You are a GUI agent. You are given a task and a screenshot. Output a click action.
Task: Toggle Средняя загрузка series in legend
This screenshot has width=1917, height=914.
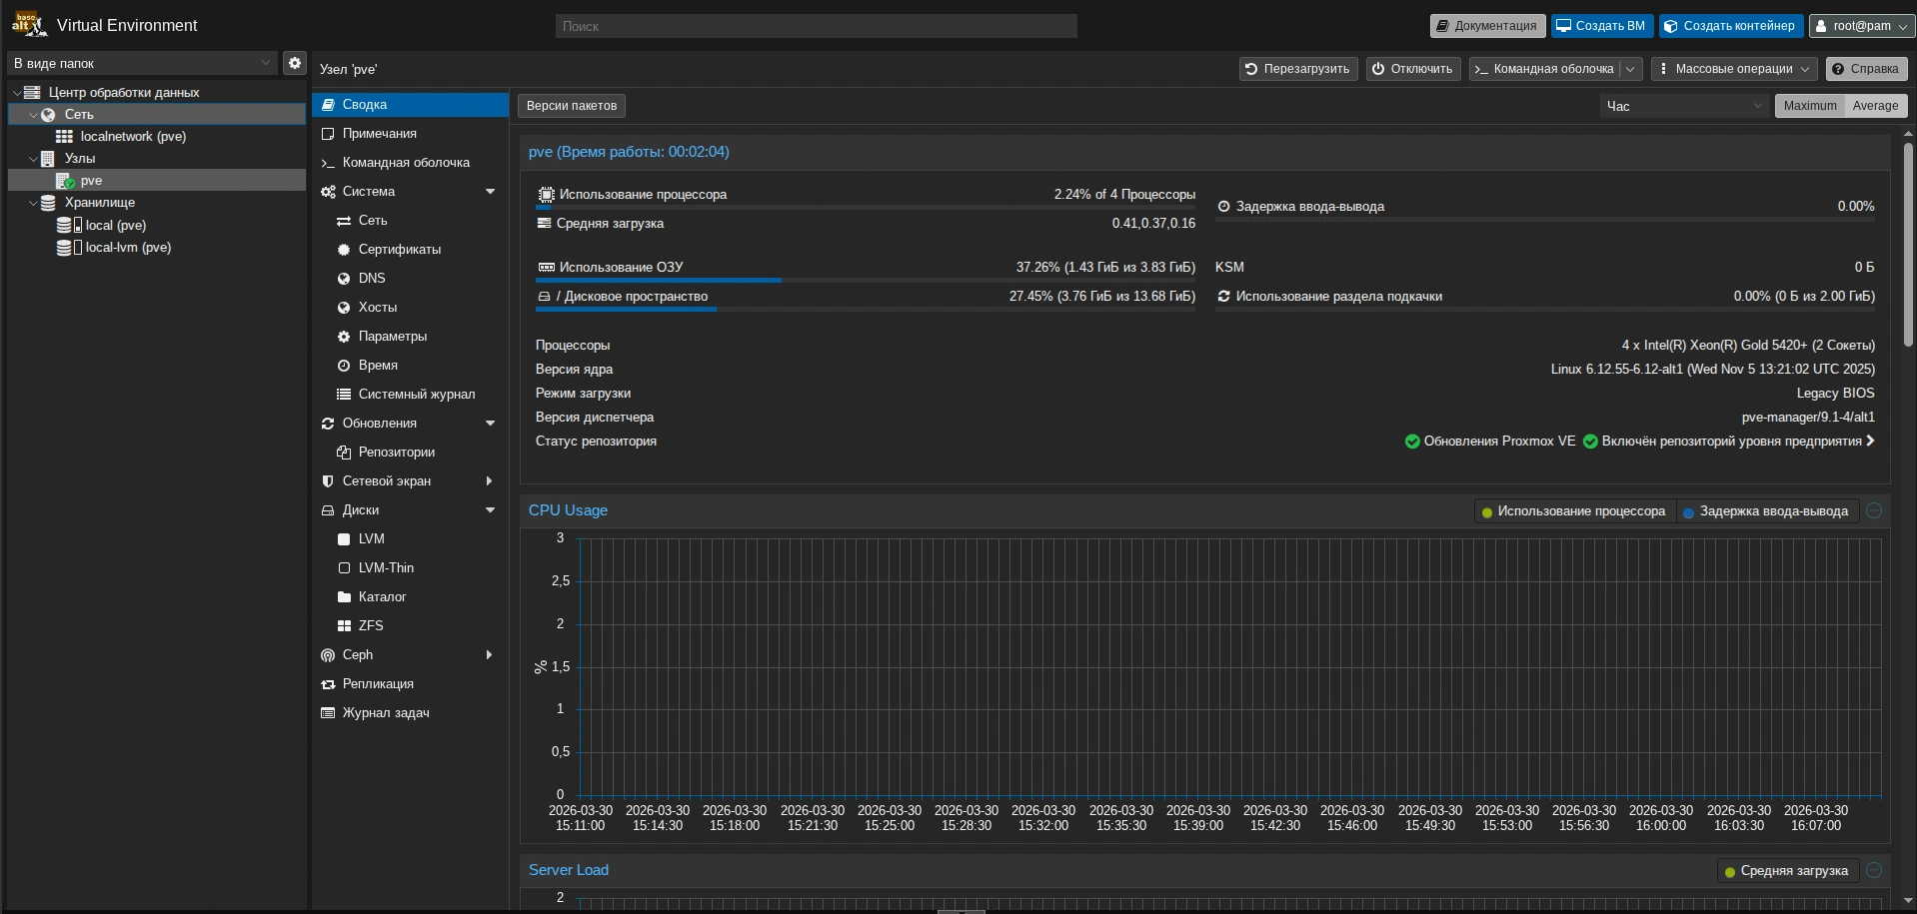click(1786, 871)
